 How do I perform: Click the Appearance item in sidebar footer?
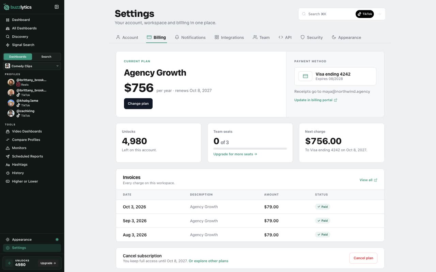click(x=32, y=239)
